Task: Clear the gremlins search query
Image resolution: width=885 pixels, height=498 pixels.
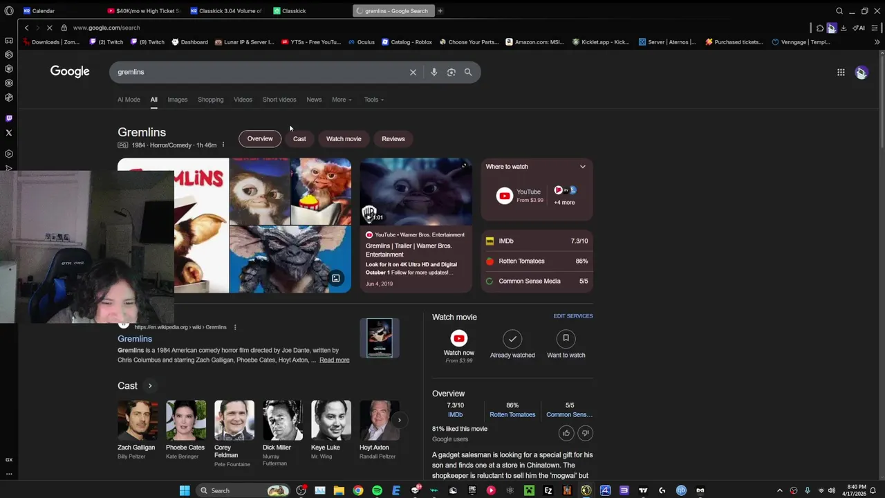Action: [413, 72]
